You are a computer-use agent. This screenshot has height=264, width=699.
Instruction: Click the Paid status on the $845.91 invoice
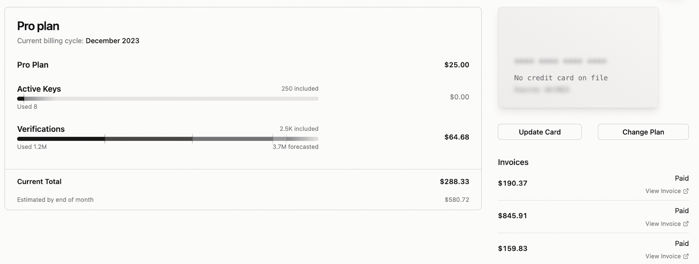pos(682,211)
